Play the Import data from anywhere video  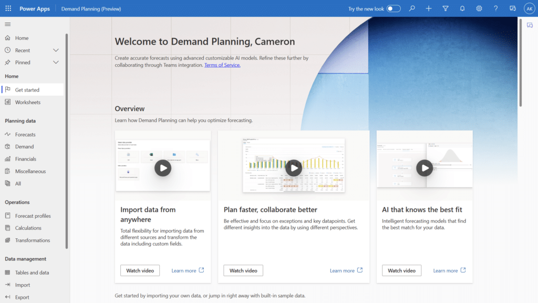click(x=163, y=168)
